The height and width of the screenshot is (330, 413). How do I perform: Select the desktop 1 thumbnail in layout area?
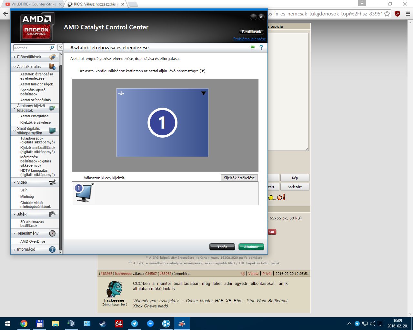point(162,122)
